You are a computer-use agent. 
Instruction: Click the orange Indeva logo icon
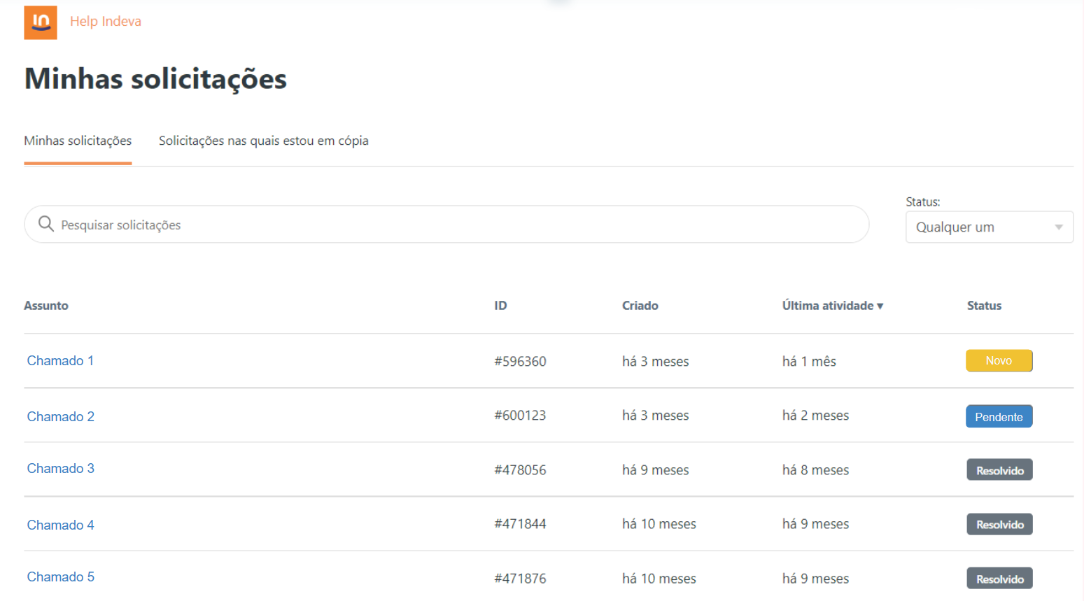(x=41, y=22)
